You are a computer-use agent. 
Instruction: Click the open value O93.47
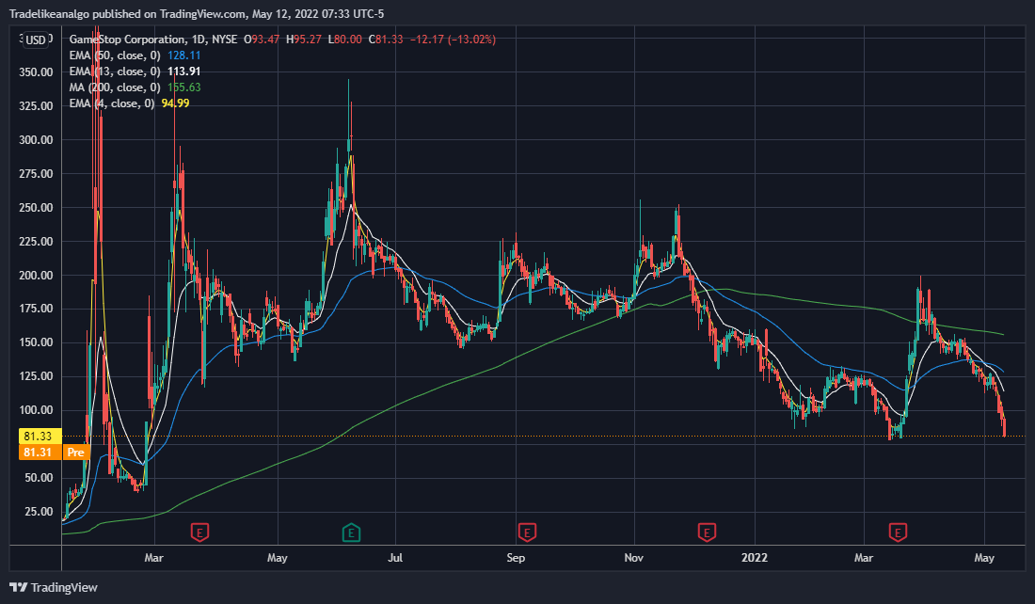(x=262, y=40)
